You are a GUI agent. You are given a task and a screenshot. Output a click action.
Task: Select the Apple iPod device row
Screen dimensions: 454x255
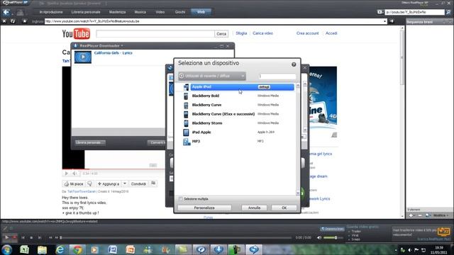click(242, 86)
